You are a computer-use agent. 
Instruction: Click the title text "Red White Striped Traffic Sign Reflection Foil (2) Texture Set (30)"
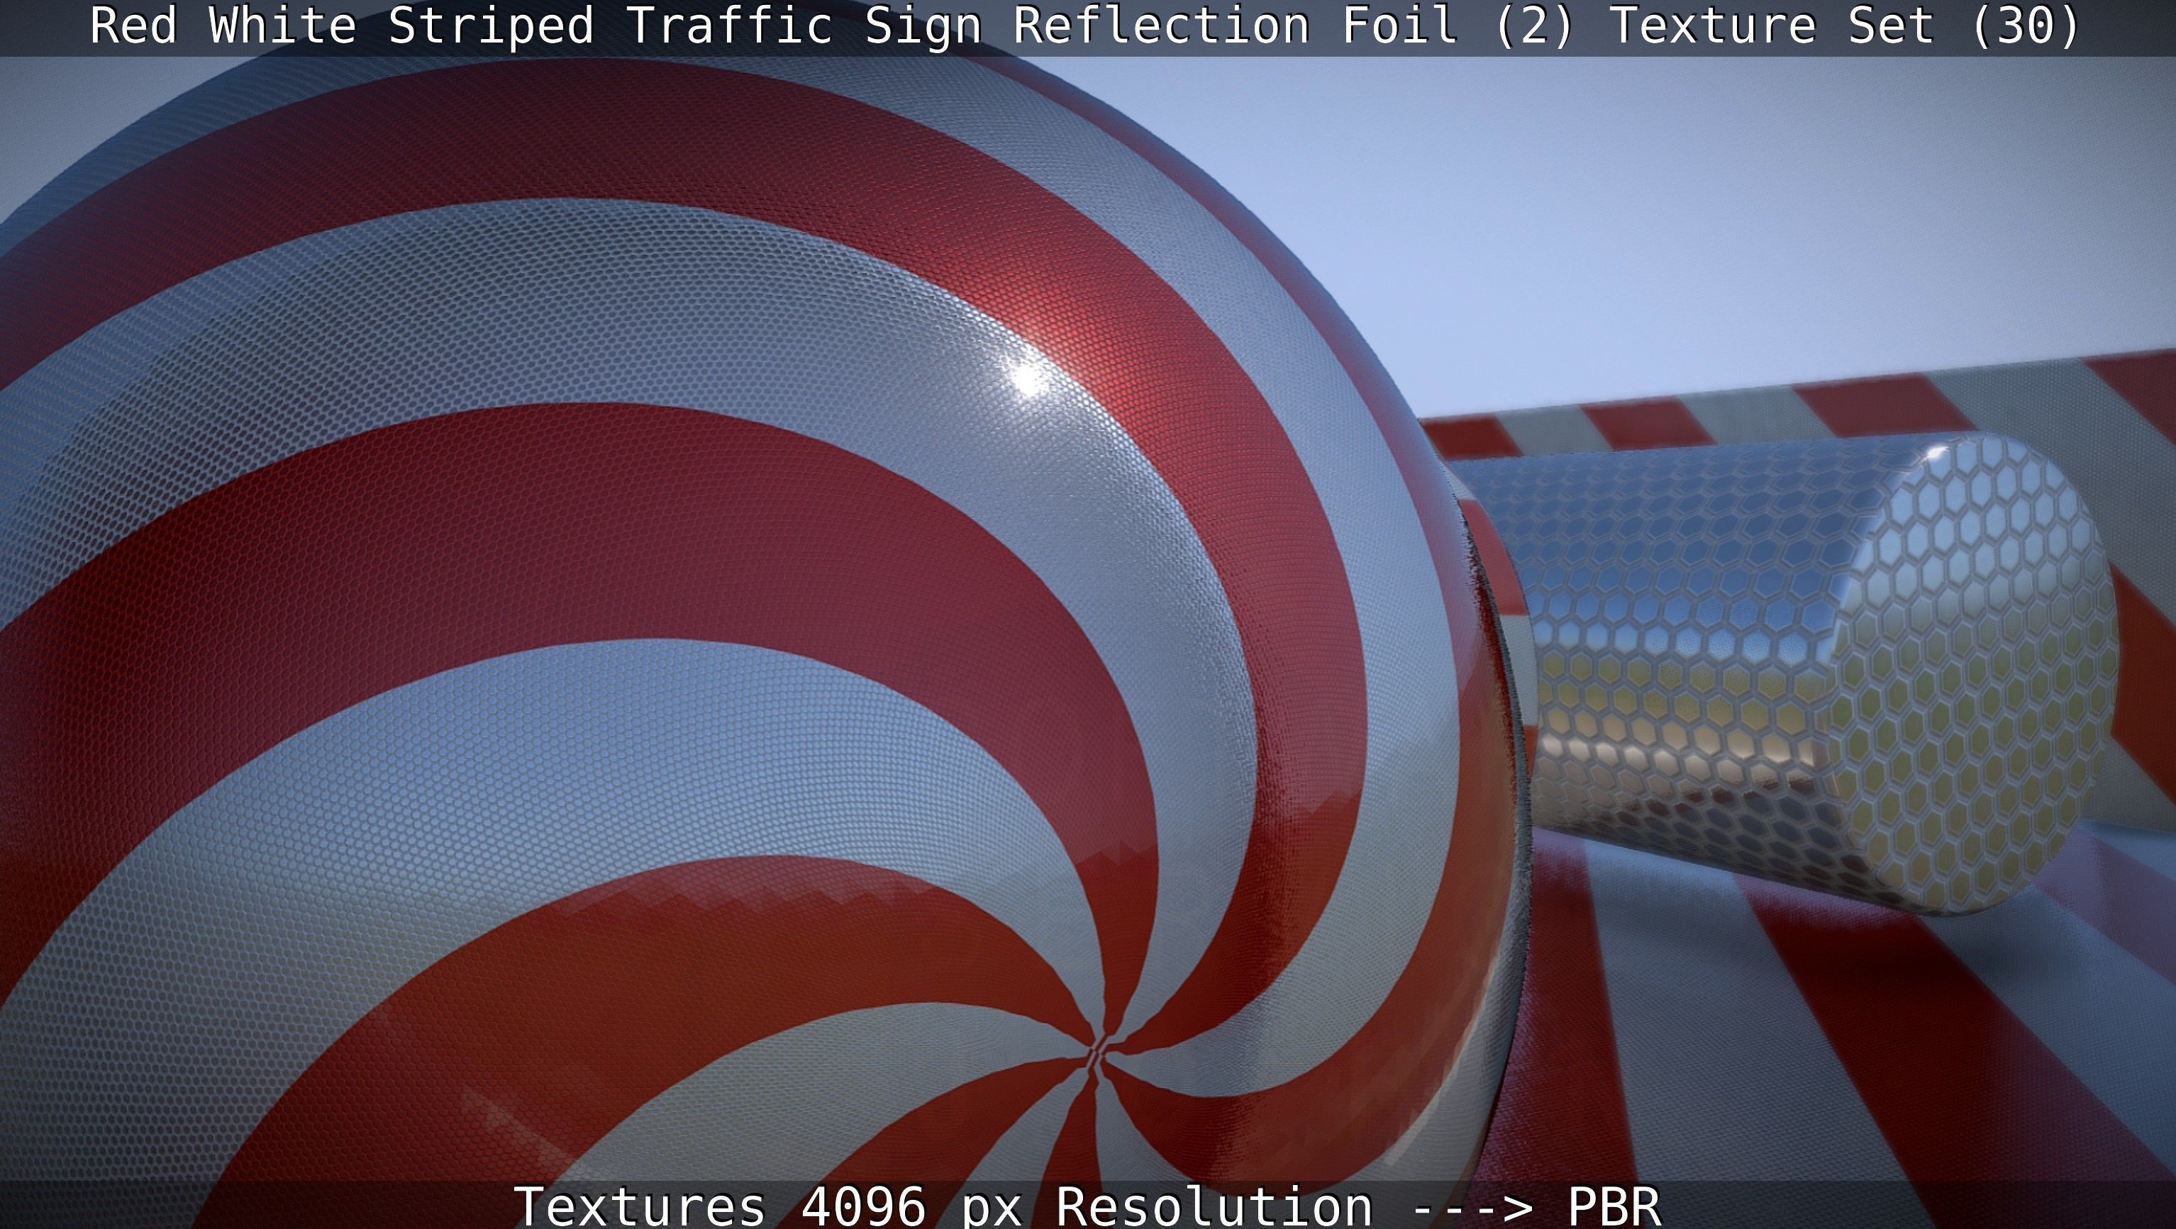coord(1084,26)
